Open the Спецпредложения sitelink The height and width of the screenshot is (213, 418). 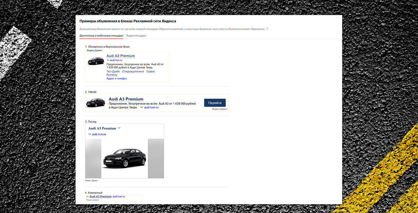[x=133, y=71]
